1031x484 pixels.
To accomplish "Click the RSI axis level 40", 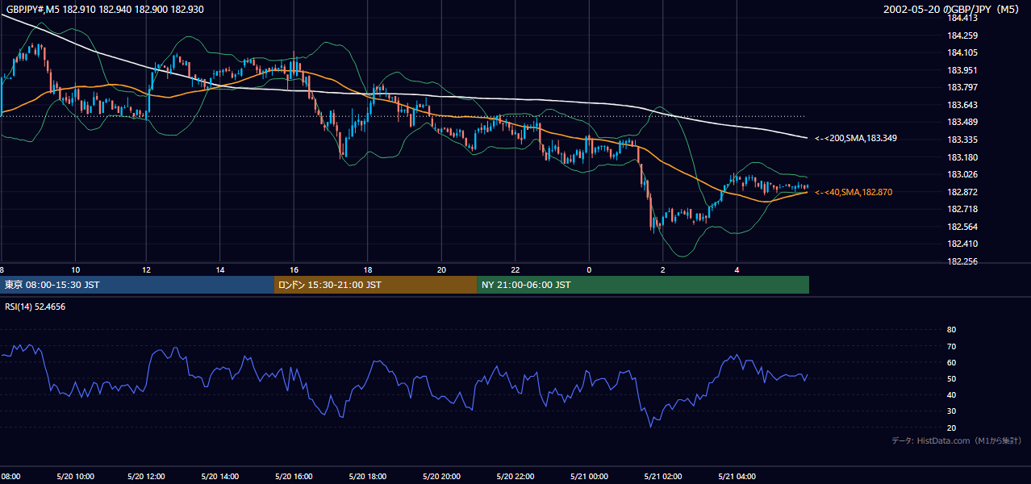I will click(951, 394).
